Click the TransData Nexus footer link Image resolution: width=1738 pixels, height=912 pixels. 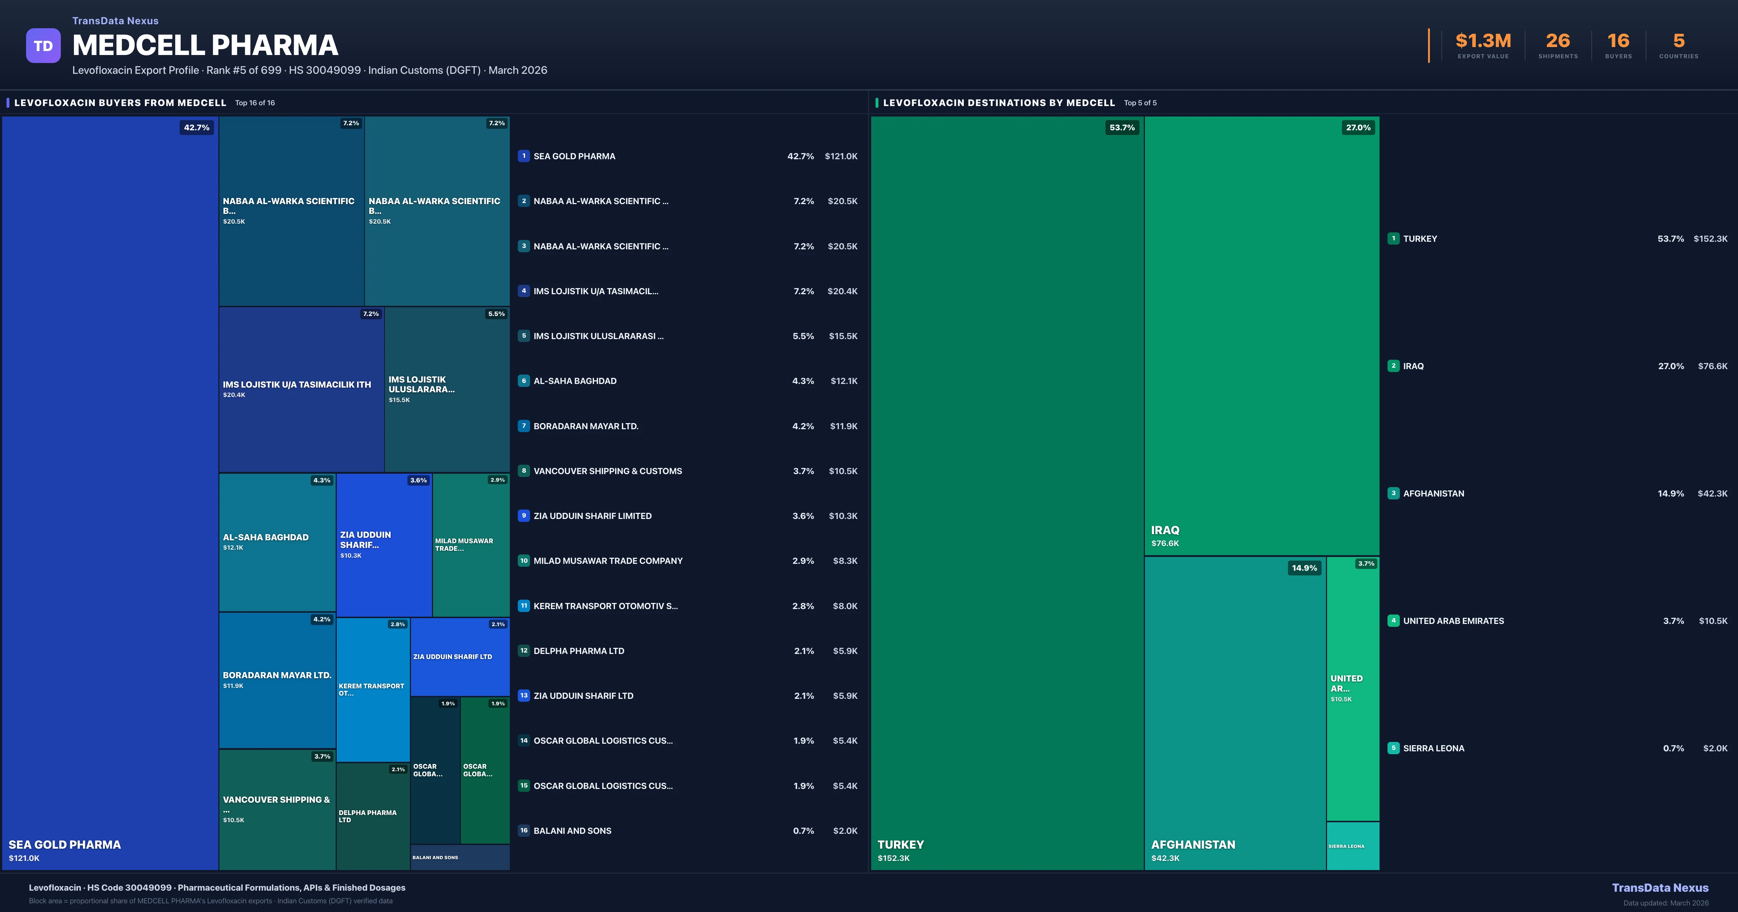(1660, 888)
